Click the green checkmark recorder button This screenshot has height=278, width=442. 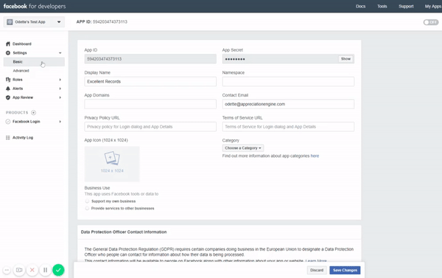(x=58, y=270)
